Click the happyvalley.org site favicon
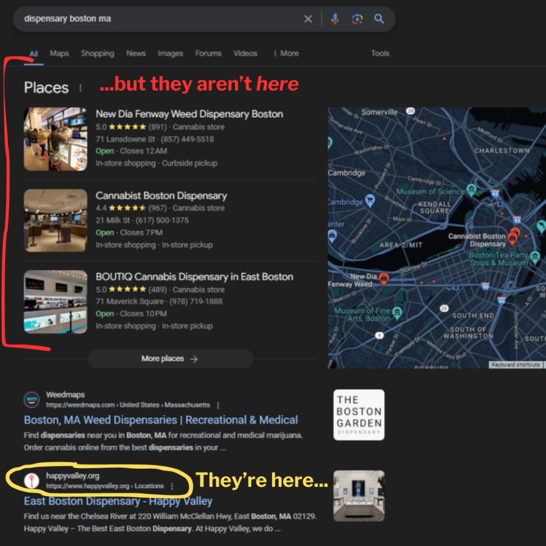Screen dimensions: 546x546 [31, 480]
